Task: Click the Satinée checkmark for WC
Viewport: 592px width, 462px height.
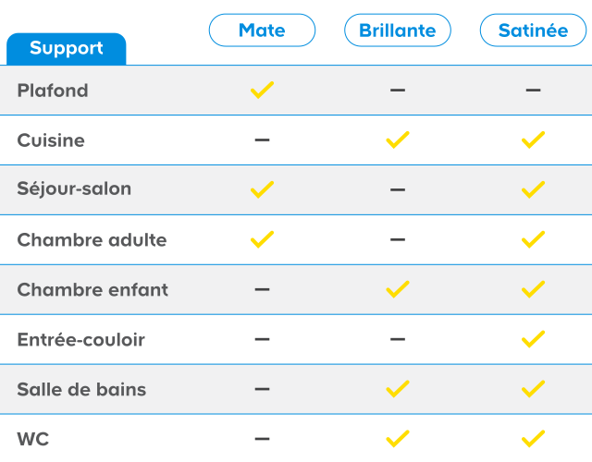Action: [533, 439]
